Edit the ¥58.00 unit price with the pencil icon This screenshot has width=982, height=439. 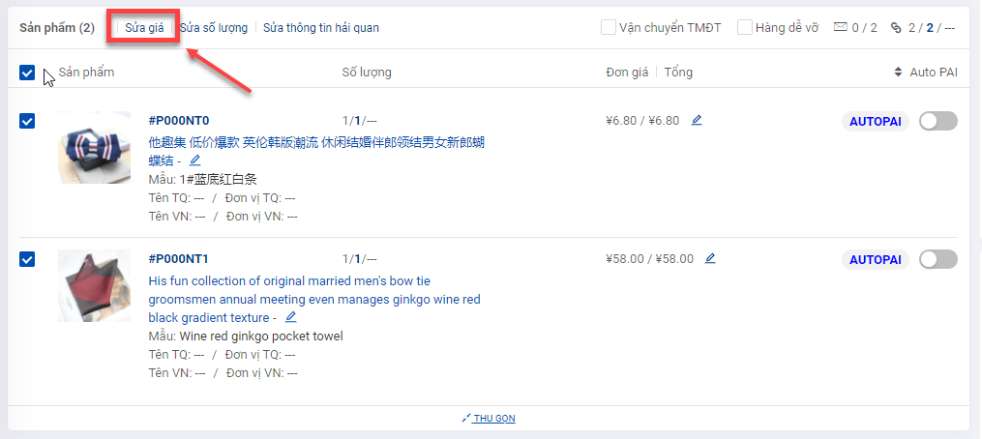point(710,258)
